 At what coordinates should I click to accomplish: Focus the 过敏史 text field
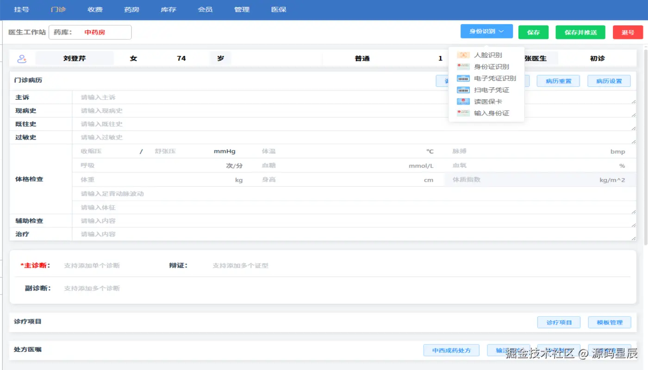click(354, 137)
